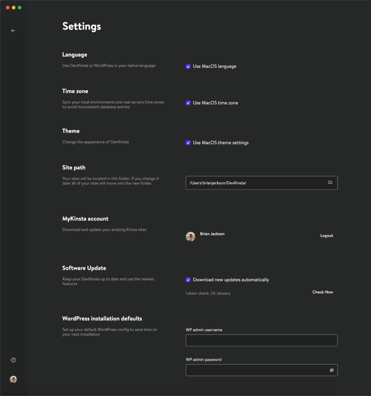This screenshot has width=371, height=396.
Task: Uncheck the Use MacOS language checkbox
Action: coord(188,67)
